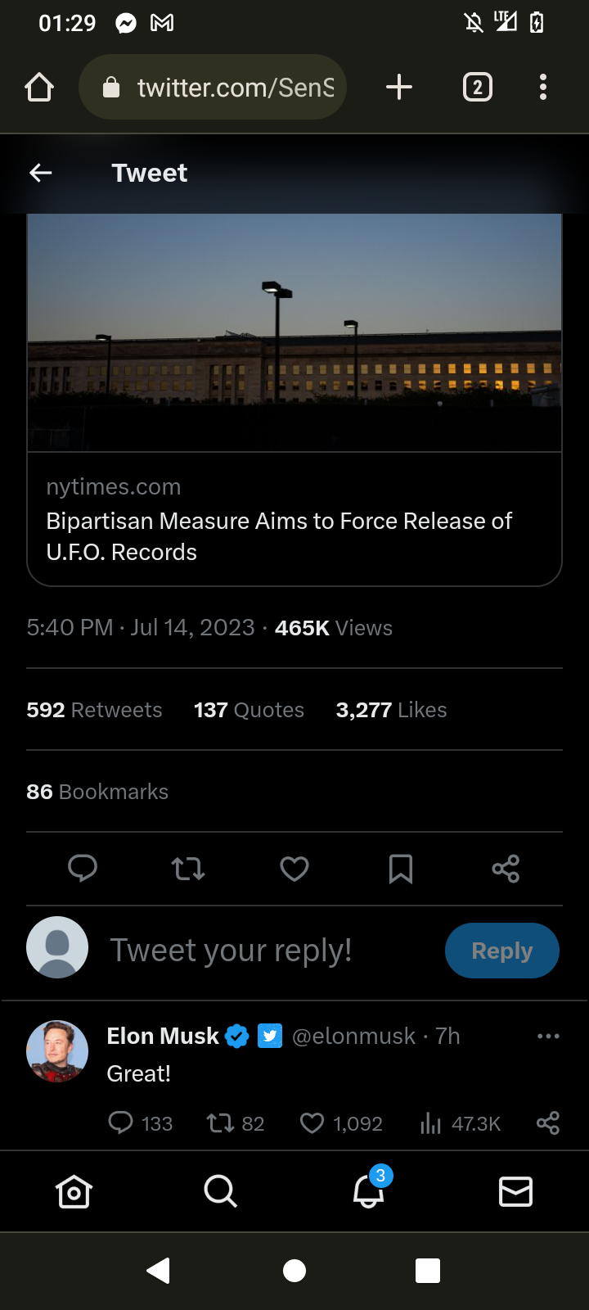Like the main tweet with the heart icon

click(x=294, y=868)
